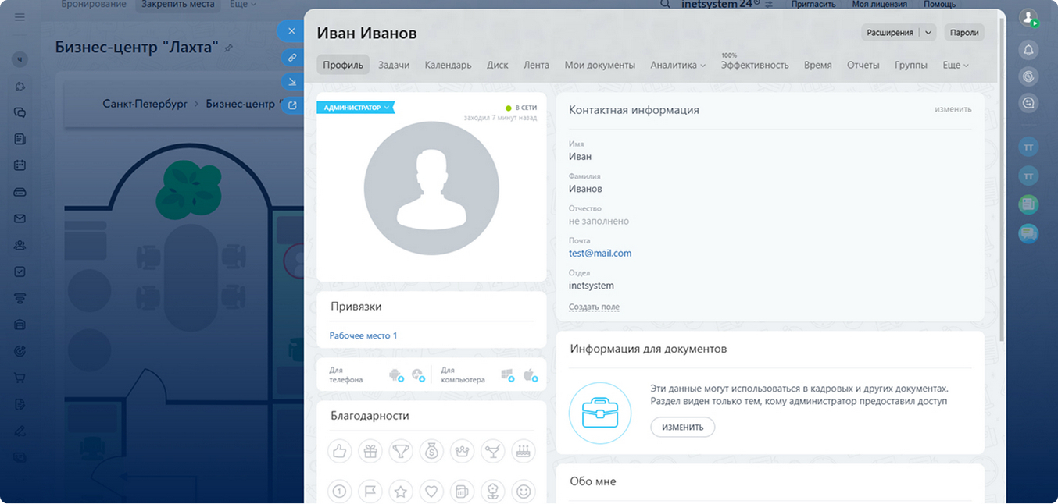Screen dimensions: 1058x504
Task: Go to the Диск tab
Action: (498, 65)
